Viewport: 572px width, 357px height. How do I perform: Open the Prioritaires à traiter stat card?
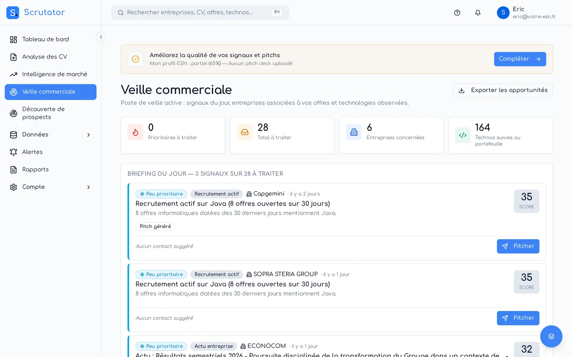tap(173, 135)
